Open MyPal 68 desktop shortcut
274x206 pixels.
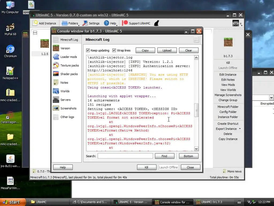pos(10,27)
